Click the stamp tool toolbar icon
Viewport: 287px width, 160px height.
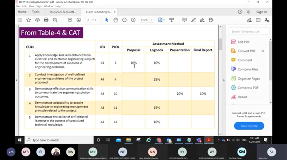tap(211, 20)
